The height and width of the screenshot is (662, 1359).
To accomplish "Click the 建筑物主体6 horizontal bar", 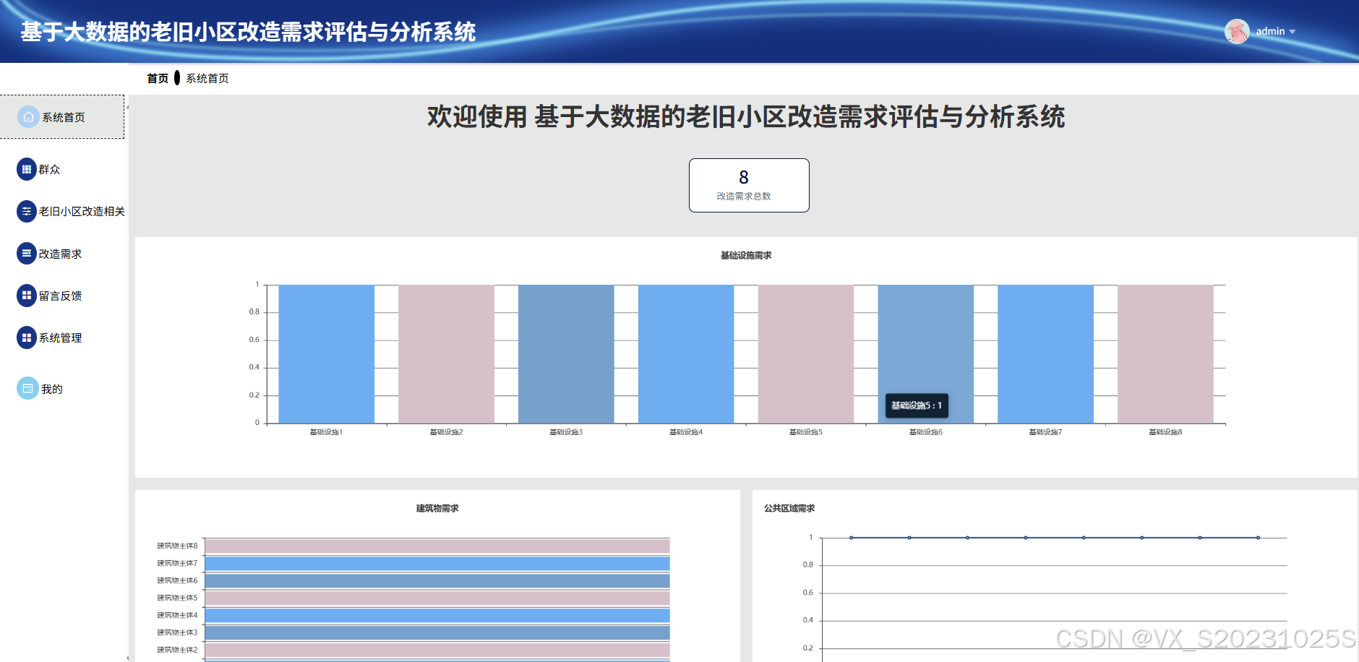I will pos(437,581).
